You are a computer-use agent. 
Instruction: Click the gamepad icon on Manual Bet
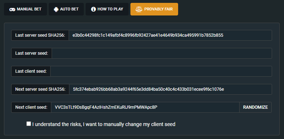click(x=12, y=9)
